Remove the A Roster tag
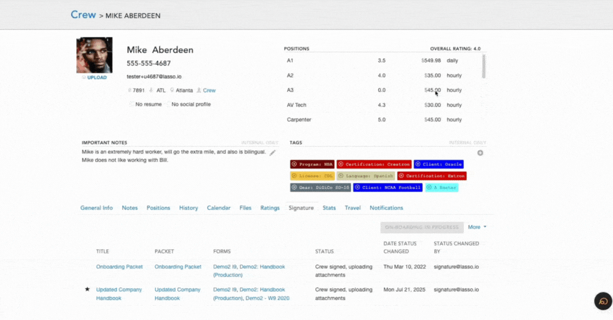This screenshot has height=320, width=613. [x=429, y=187]
